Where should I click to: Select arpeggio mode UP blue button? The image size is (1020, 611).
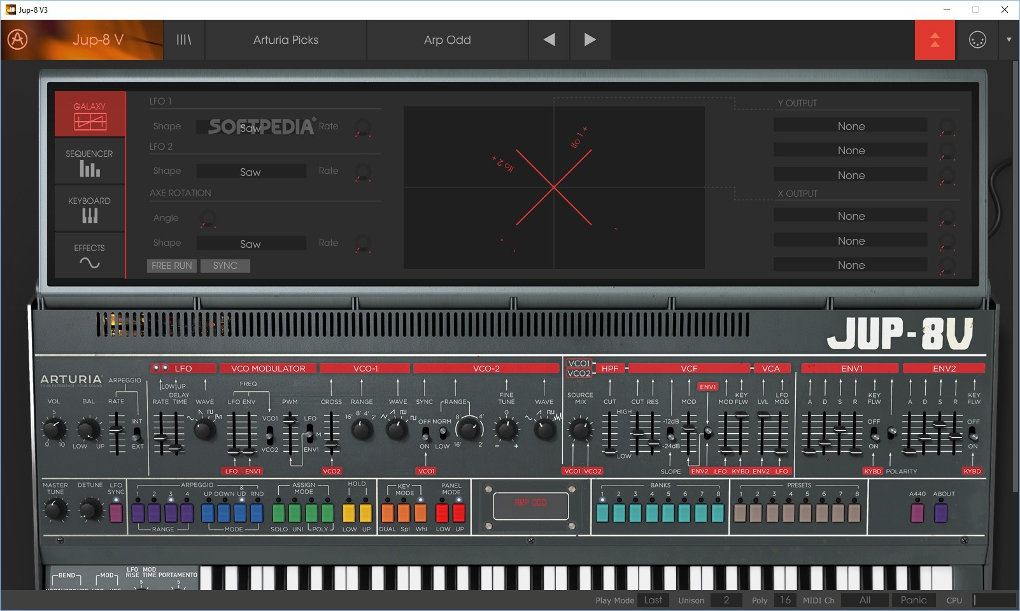click(x=208, y=513)
